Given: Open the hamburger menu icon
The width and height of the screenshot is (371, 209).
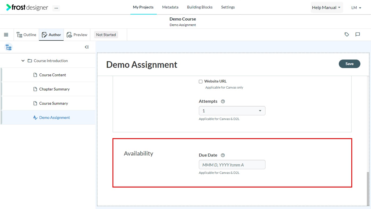Looking at the screenshot, I should tap(6, 35).
